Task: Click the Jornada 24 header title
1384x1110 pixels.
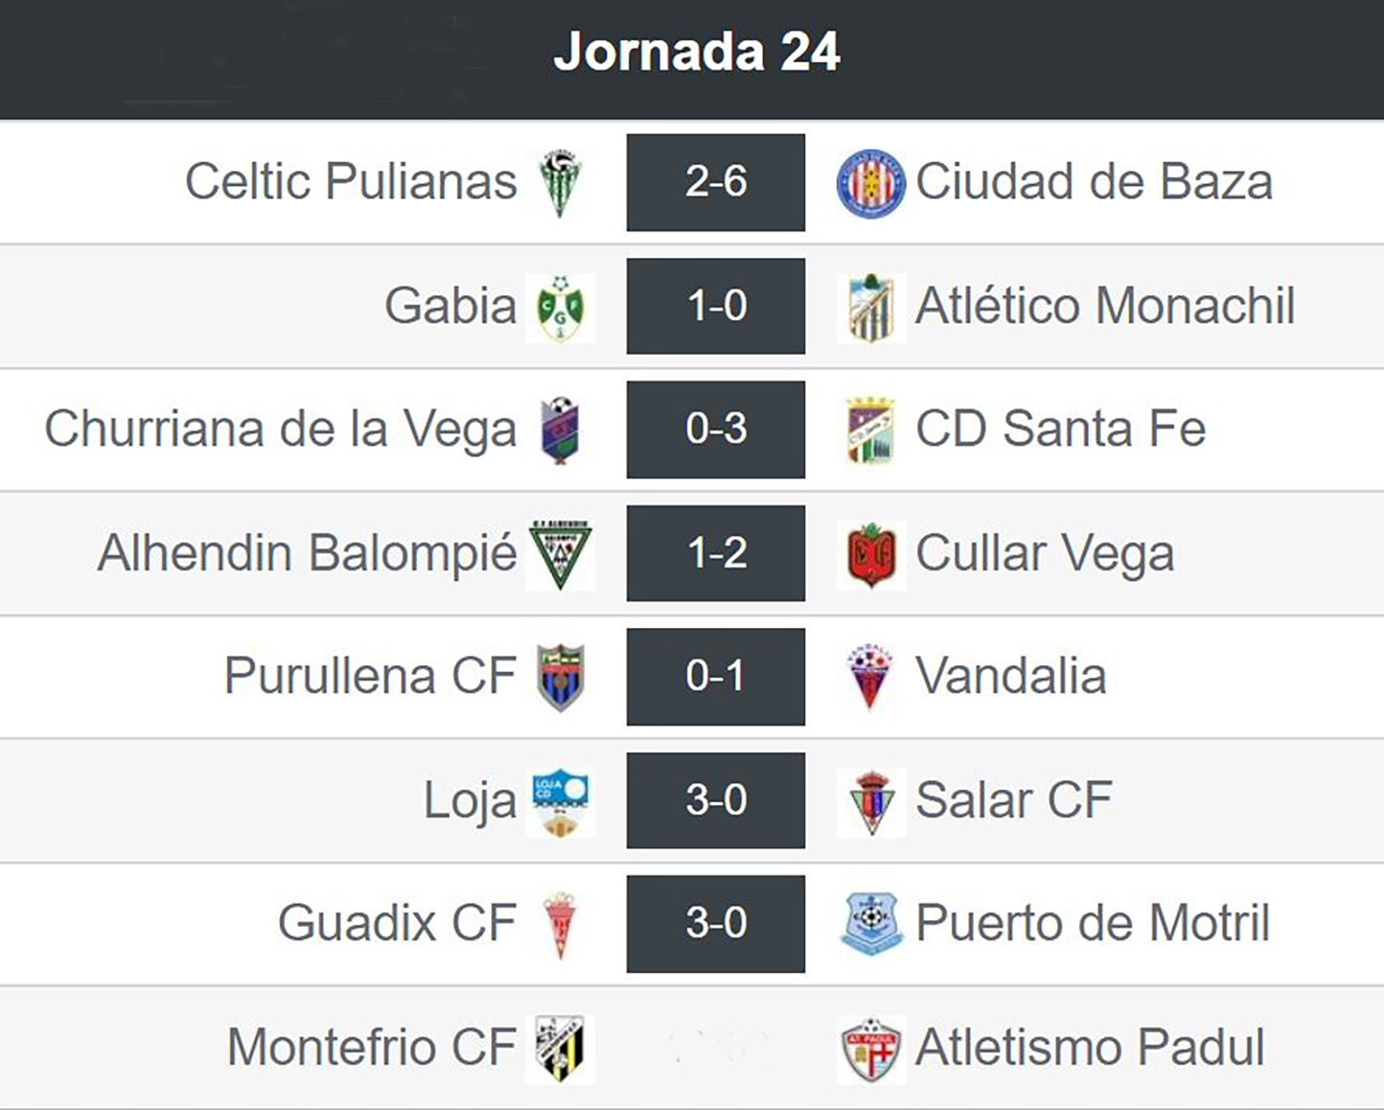Action: (697, 52)
